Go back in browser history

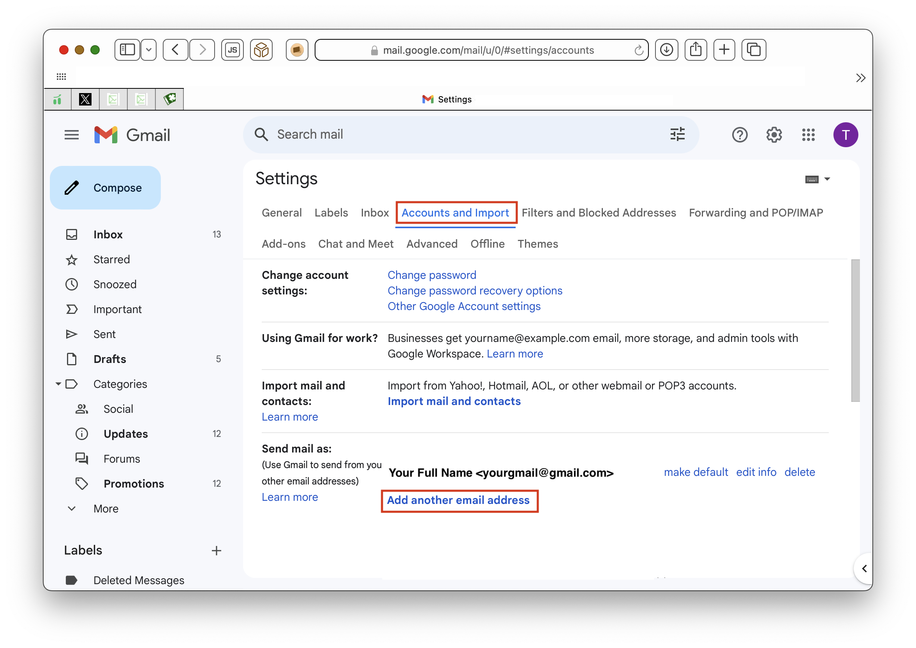tap(175, 50)
